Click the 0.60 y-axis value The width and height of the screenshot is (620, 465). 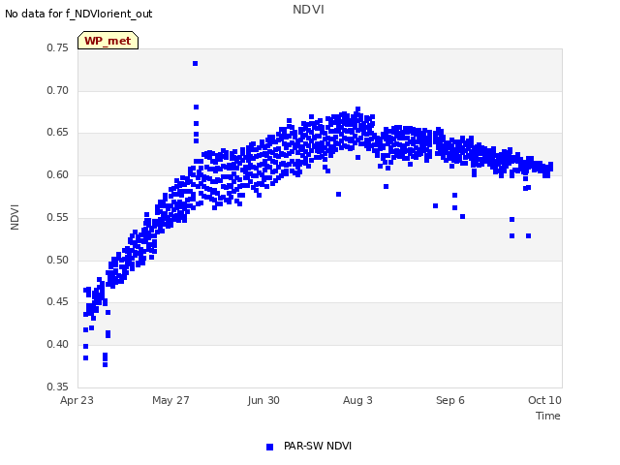click(58, 174)
